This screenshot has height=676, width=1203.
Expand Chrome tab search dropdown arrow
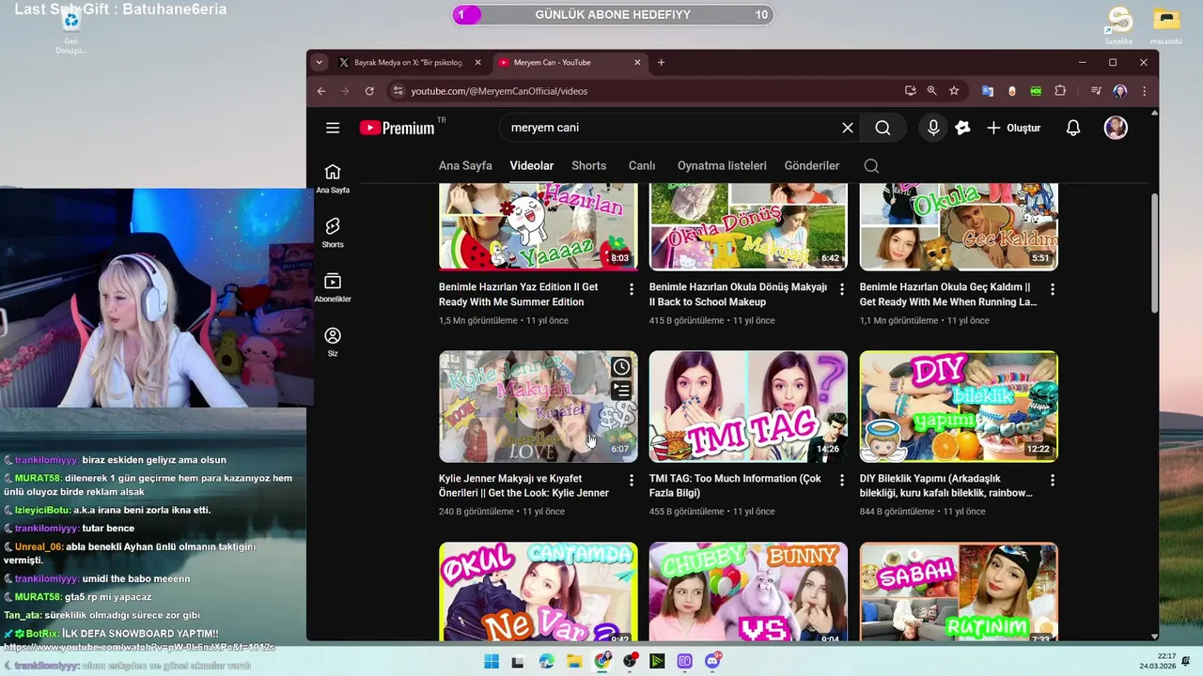point(320,63)
